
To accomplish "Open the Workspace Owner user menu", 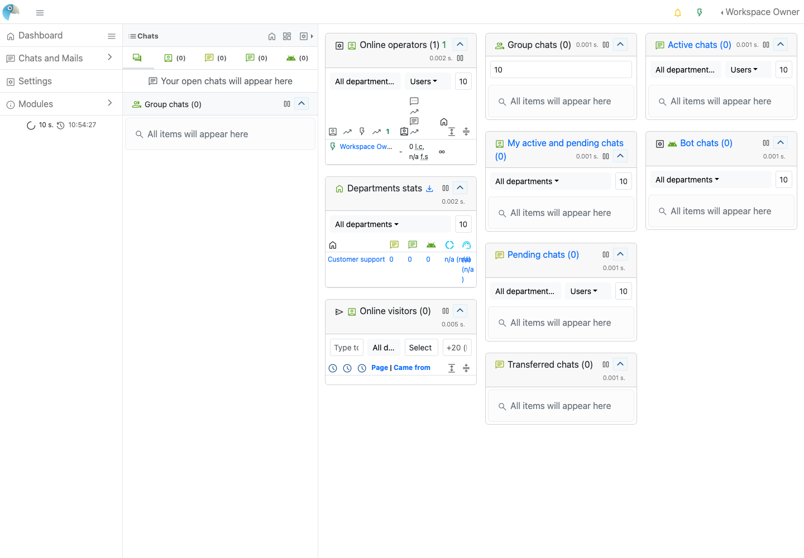I will (x=760, y=12).
